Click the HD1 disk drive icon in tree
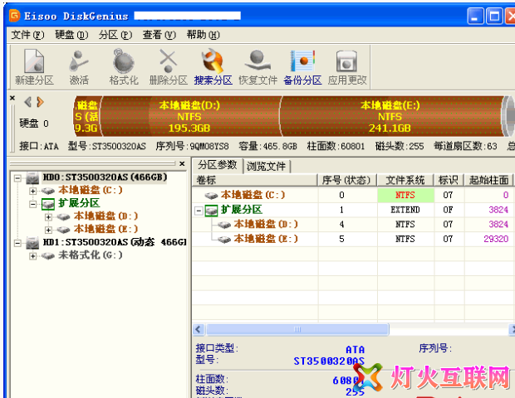Screen dimensions: 515x398 point(32,243)
